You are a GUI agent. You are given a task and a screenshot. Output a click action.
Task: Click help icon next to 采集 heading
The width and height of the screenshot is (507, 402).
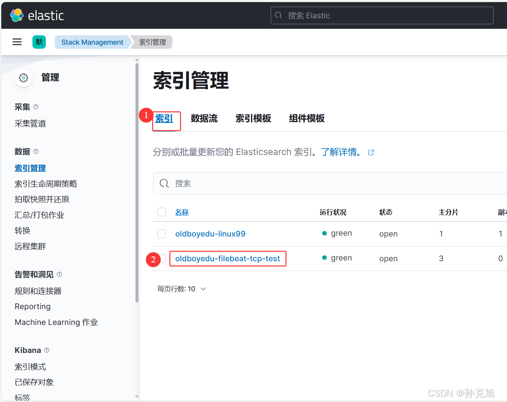point(36,107)
